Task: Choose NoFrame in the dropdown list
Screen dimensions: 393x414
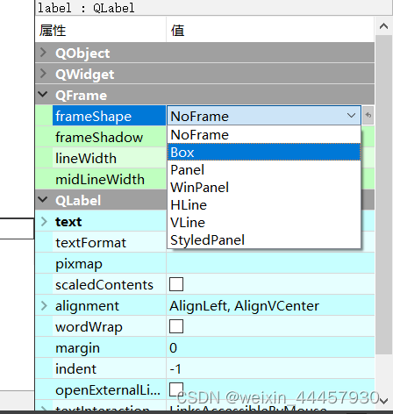Action: (264, 135)
